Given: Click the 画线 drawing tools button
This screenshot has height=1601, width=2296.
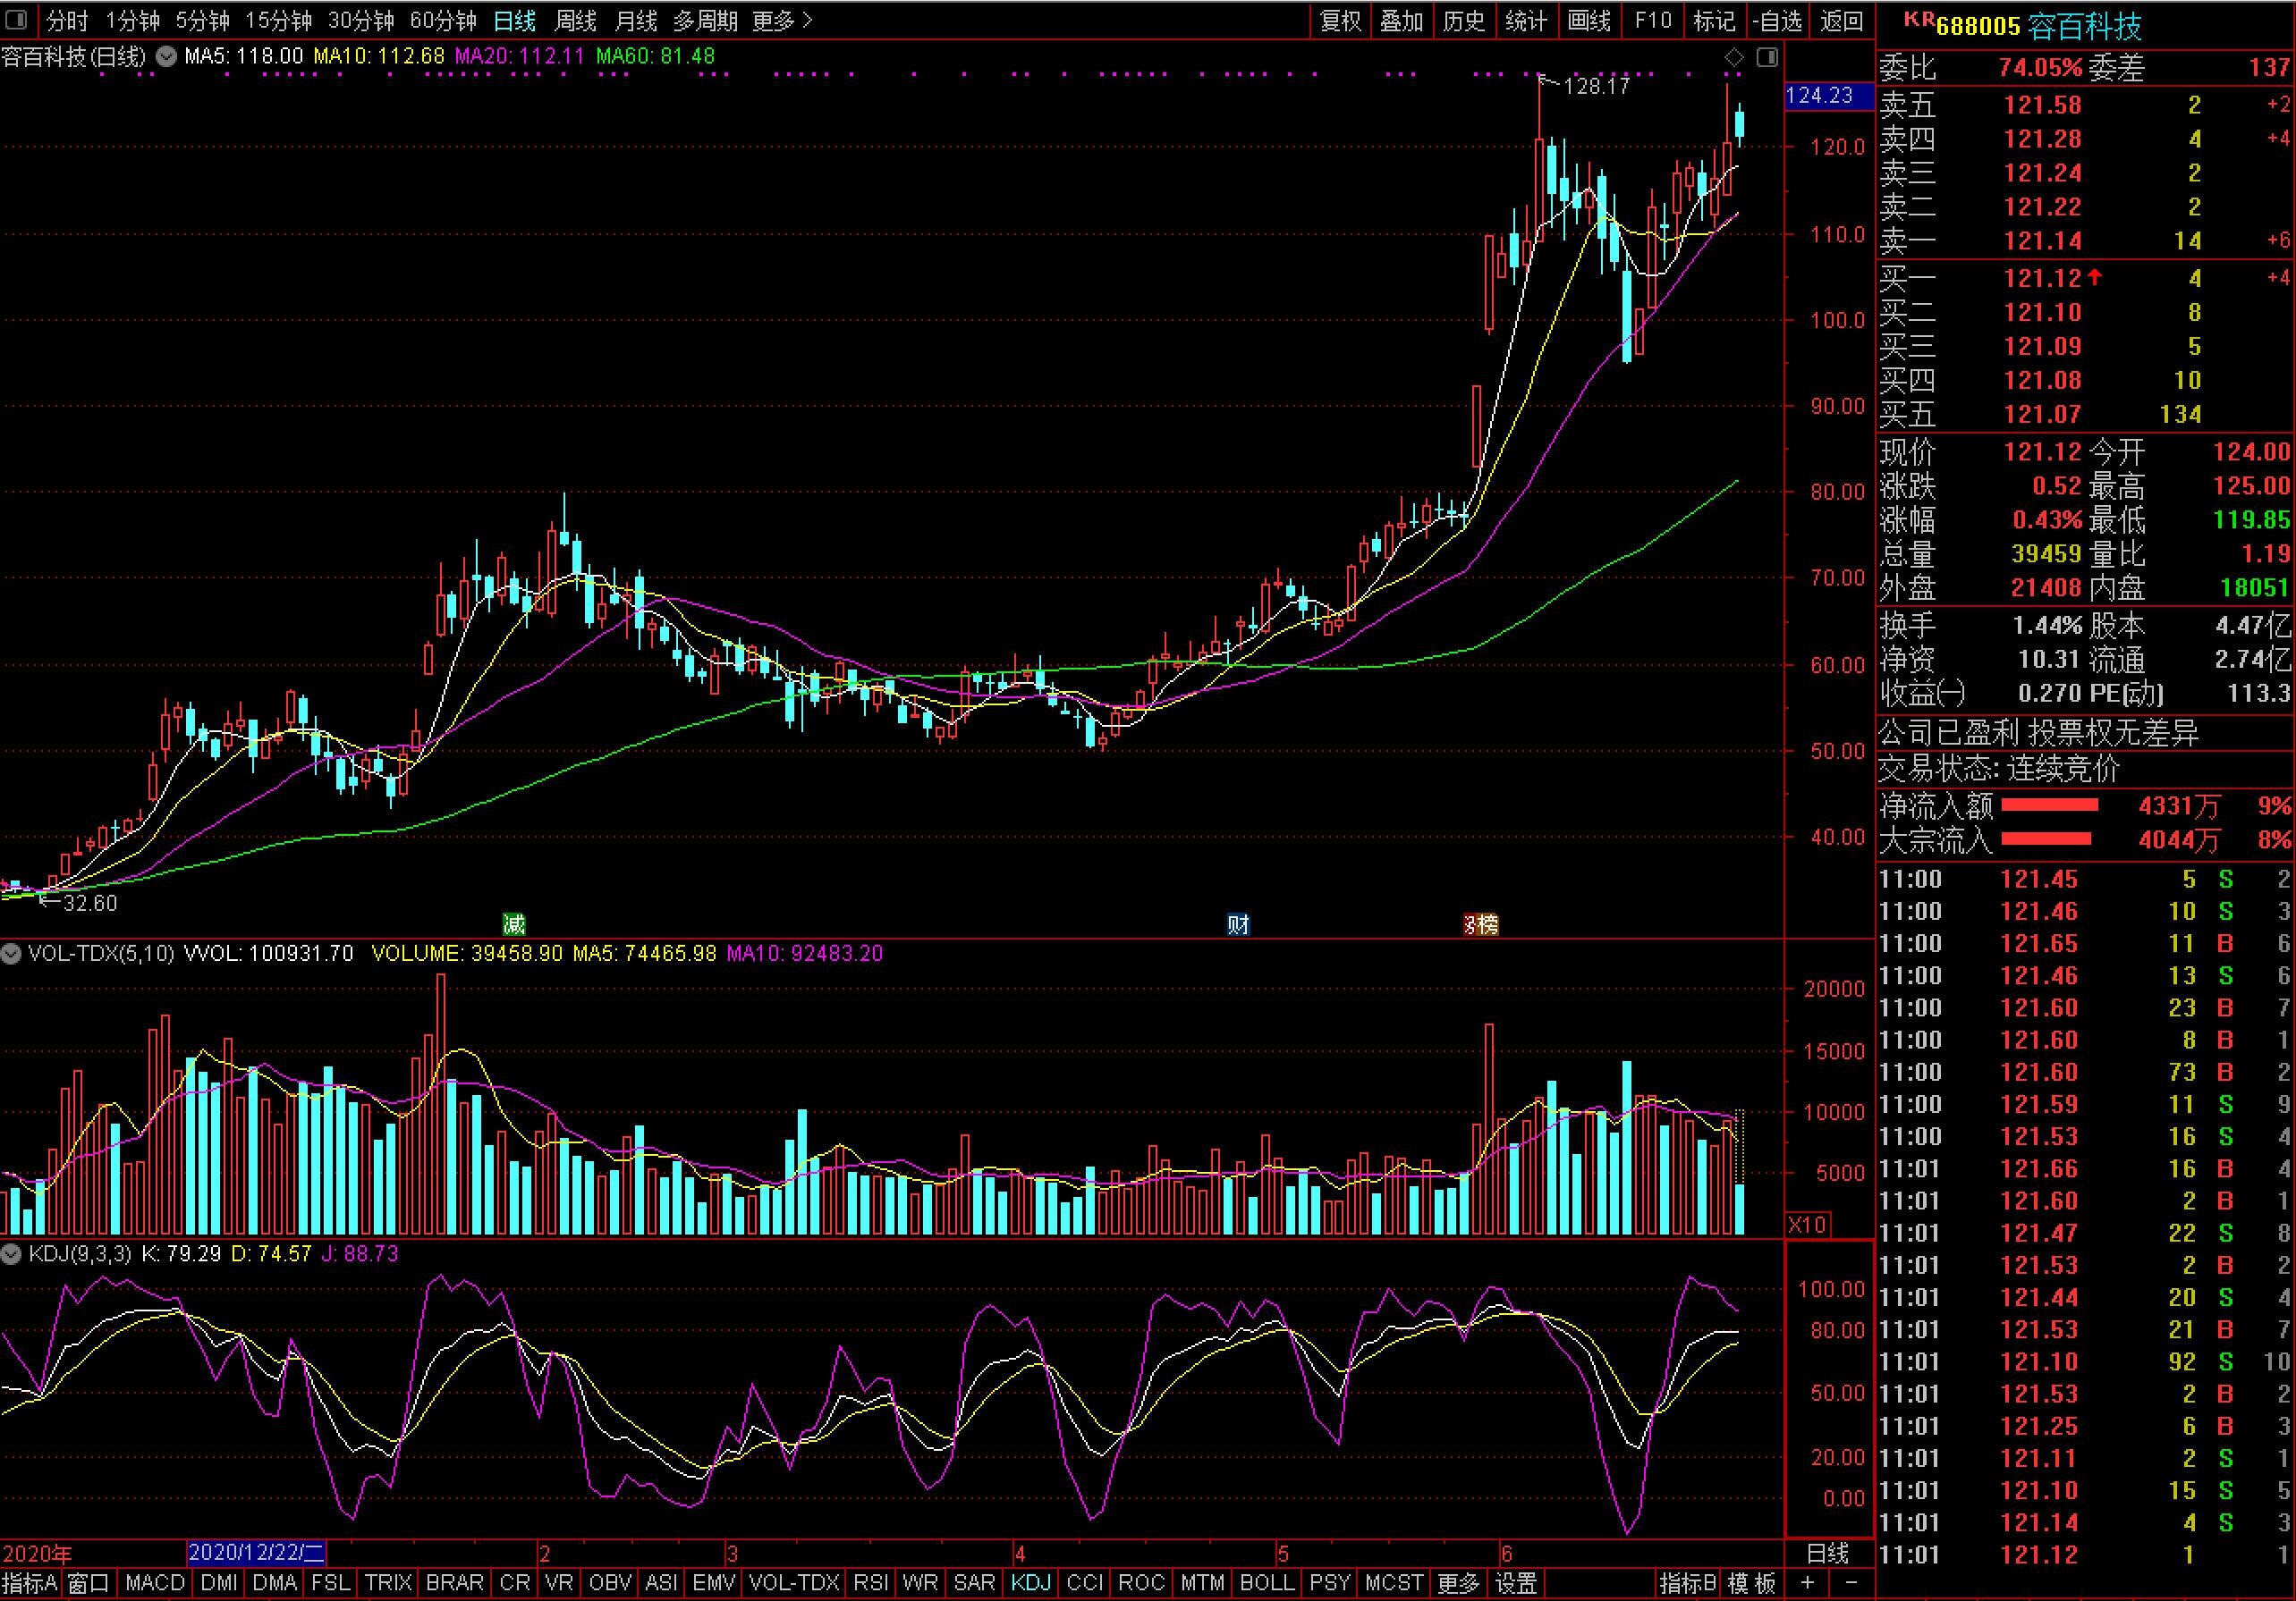Looking at the screenshot, I should [x=1589, y=20].
